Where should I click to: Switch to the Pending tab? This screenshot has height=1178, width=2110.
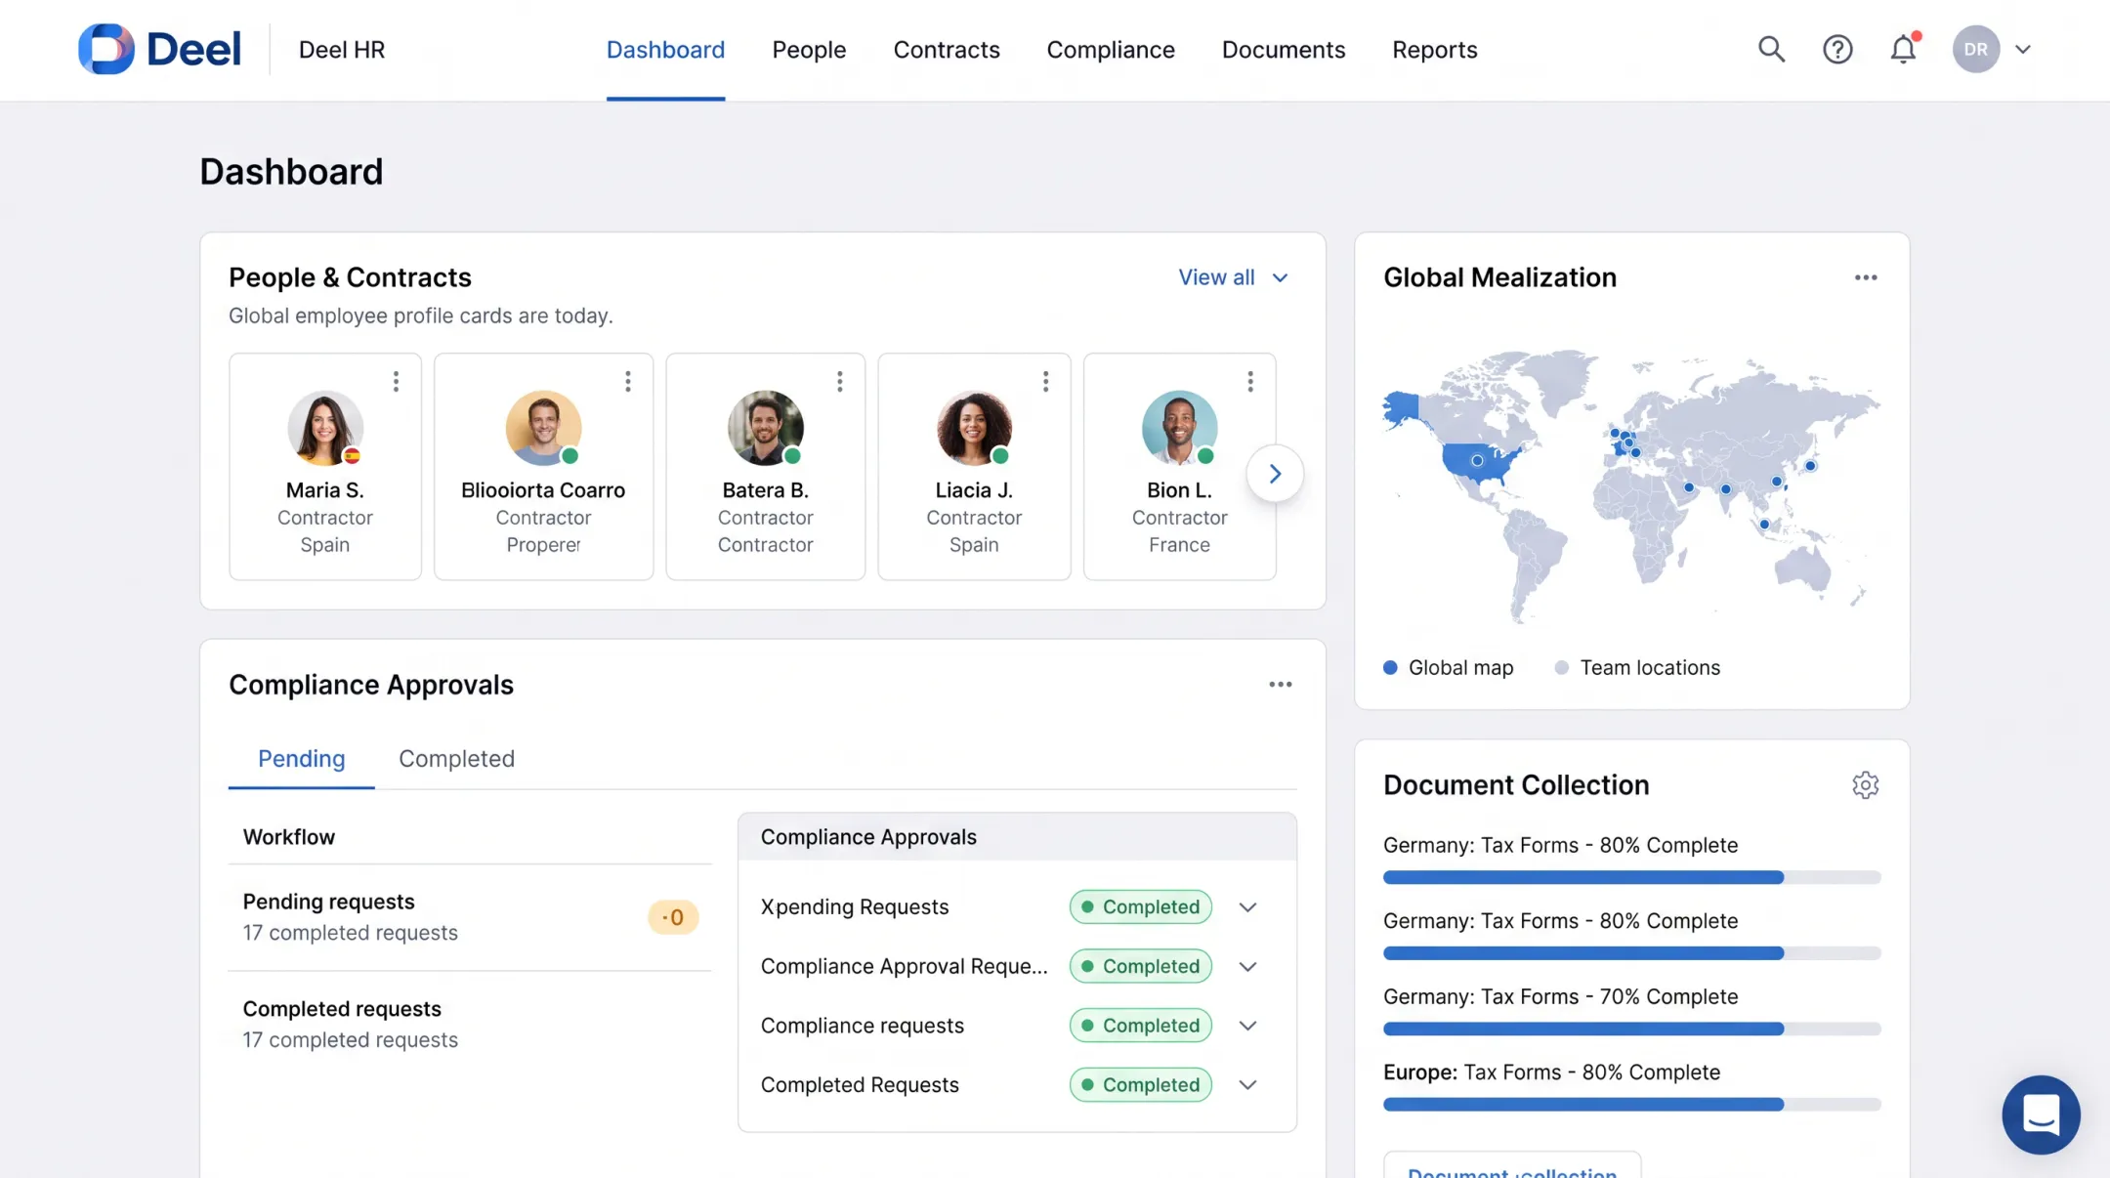click(x=301, y=759)
